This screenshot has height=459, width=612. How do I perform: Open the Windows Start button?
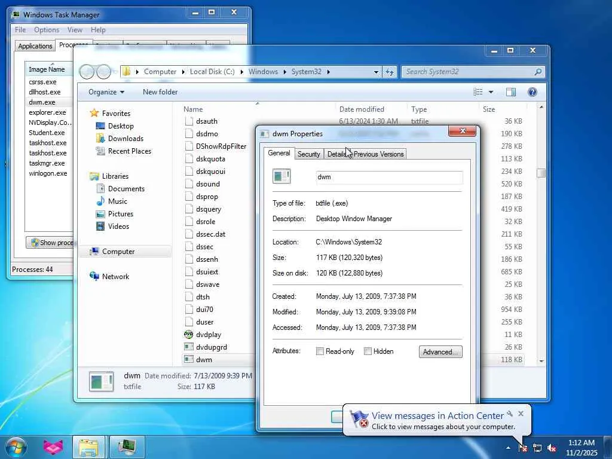tap(15, 447)
